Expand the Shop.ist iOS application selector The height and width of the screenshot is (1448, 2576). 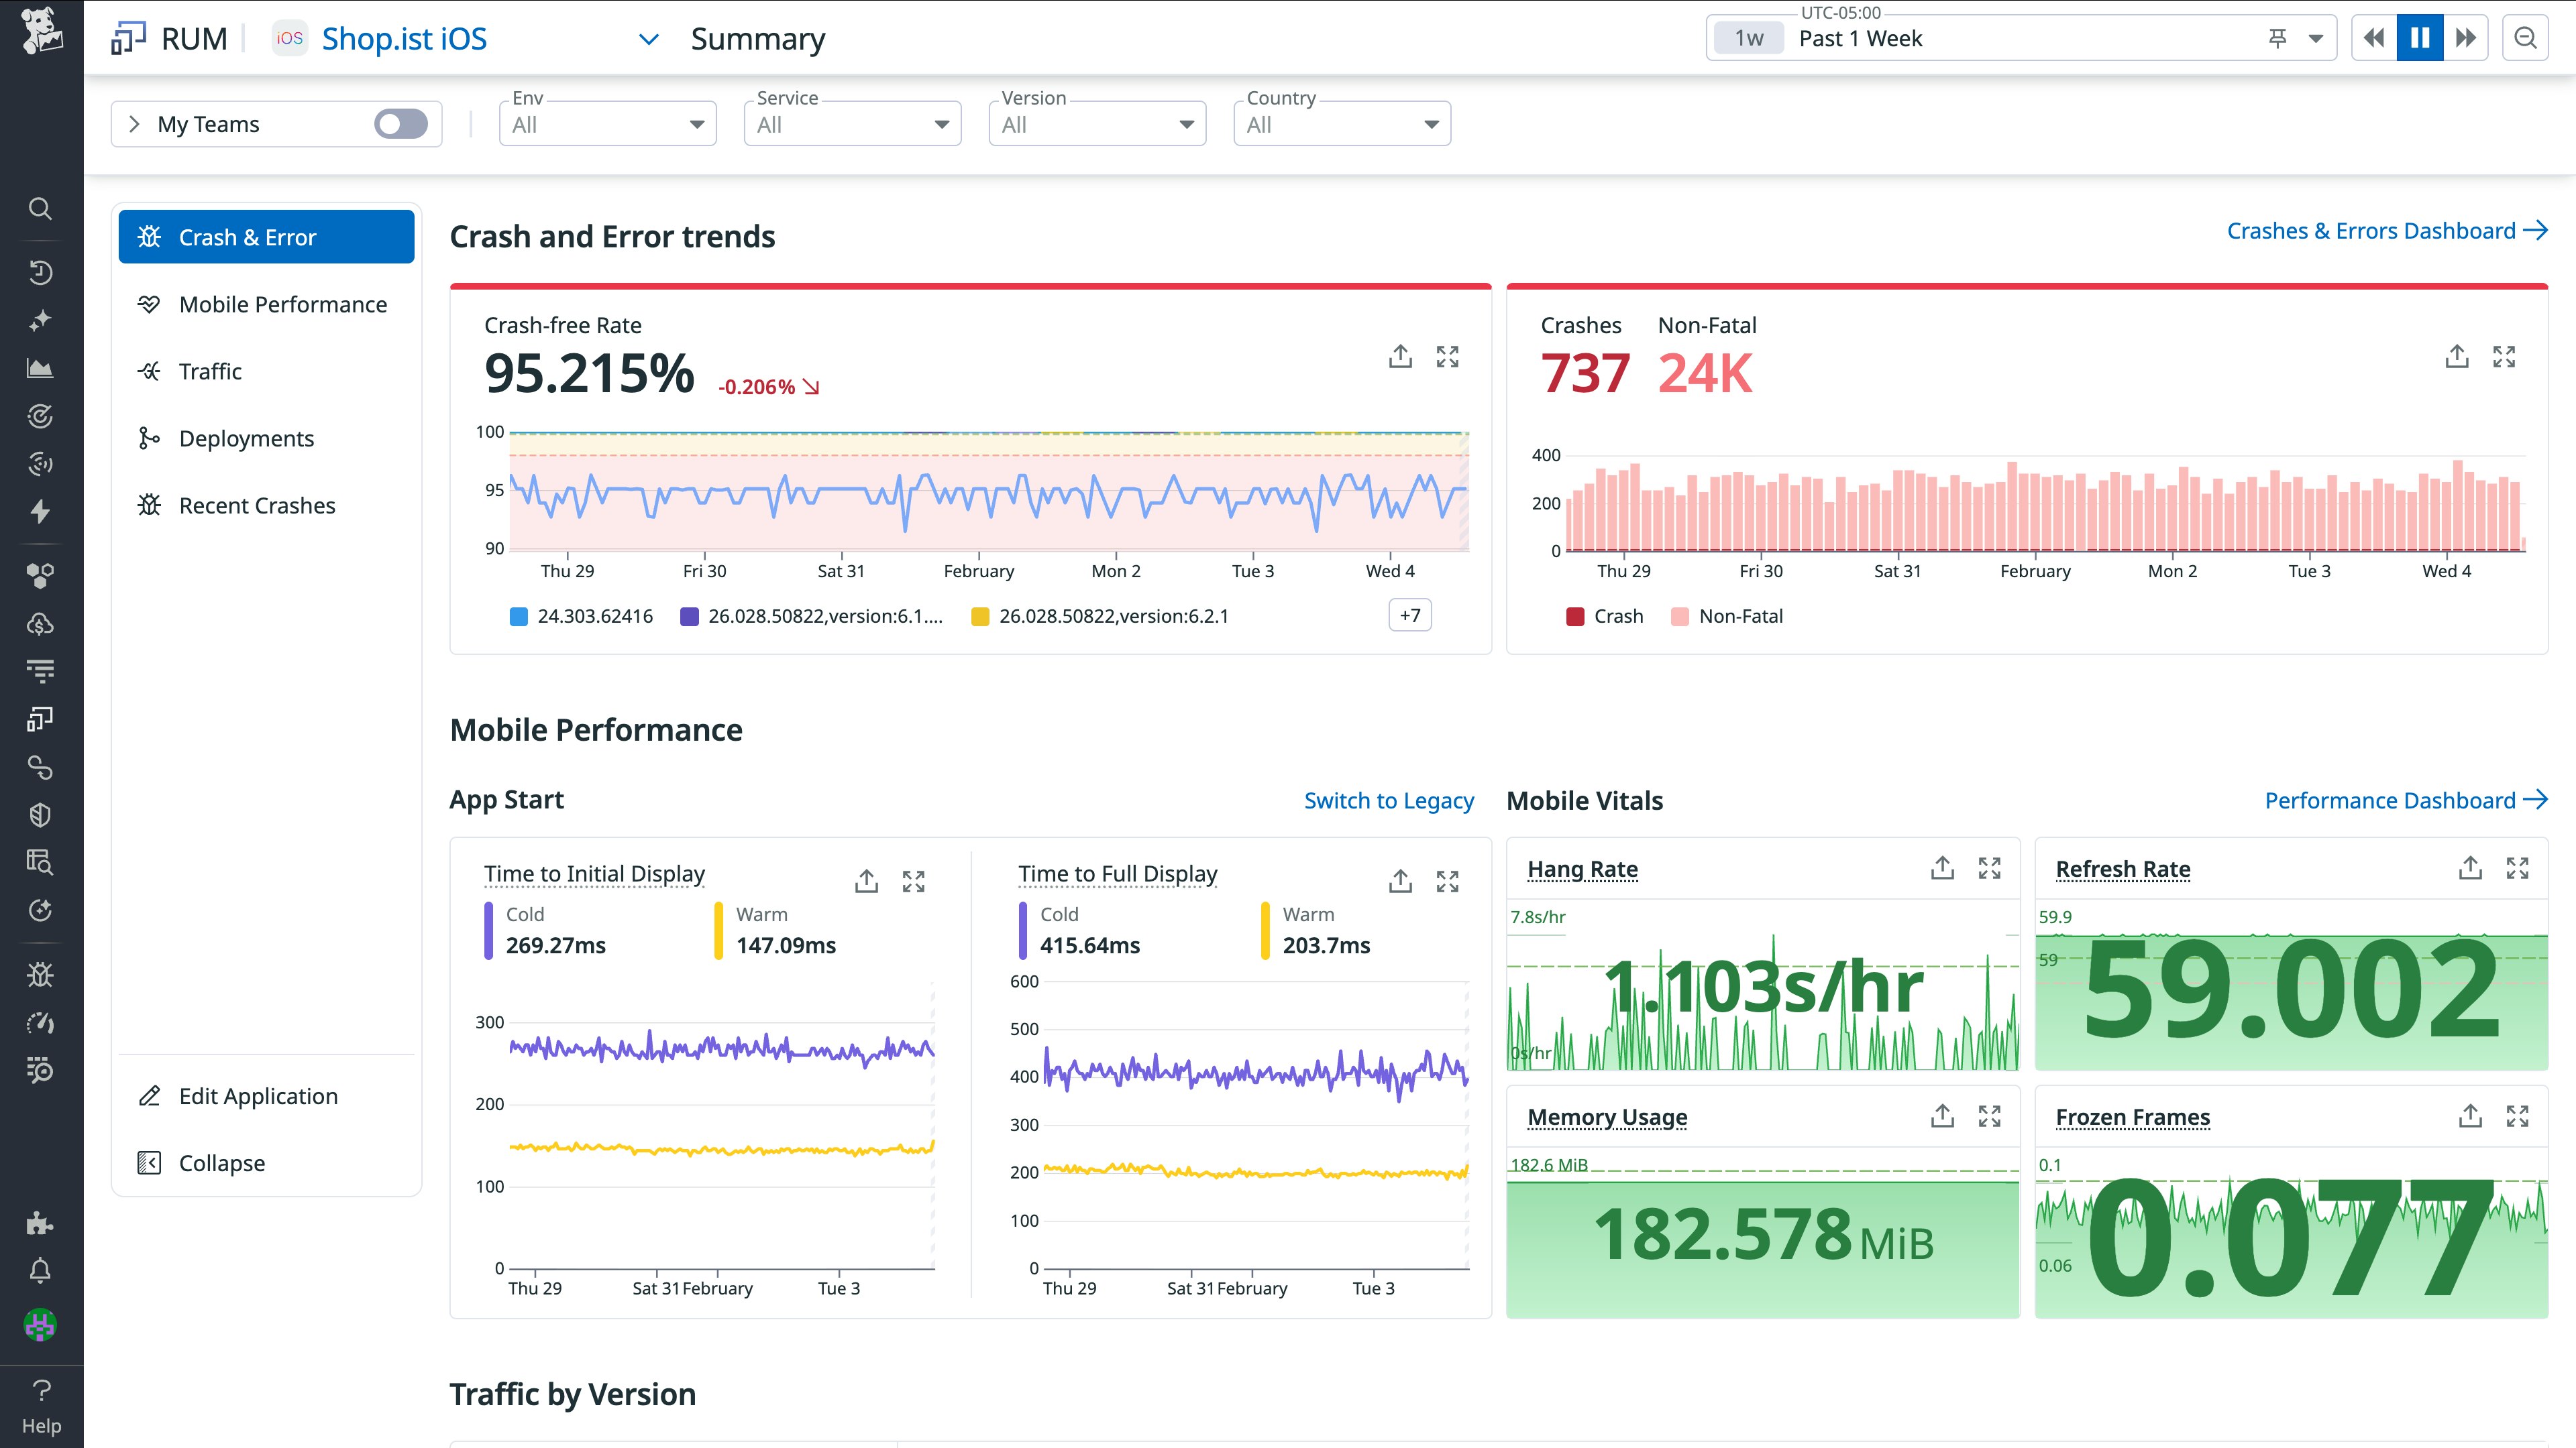pos(648,39)
